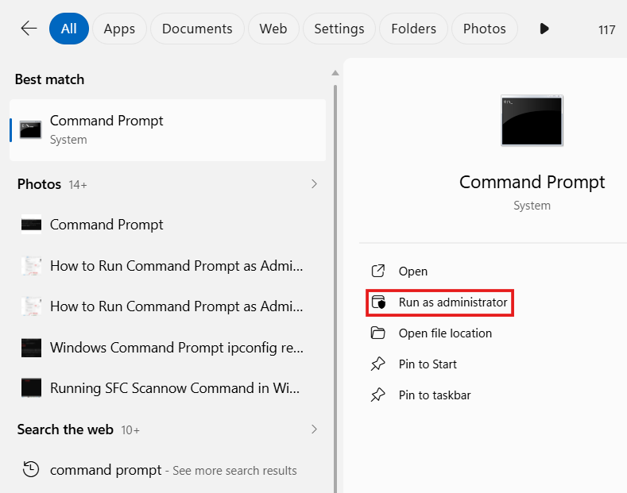The image size is (627, 493).
Task: Open Running SFC Scannow Command photo result
Action: click(x=168, y=388)
